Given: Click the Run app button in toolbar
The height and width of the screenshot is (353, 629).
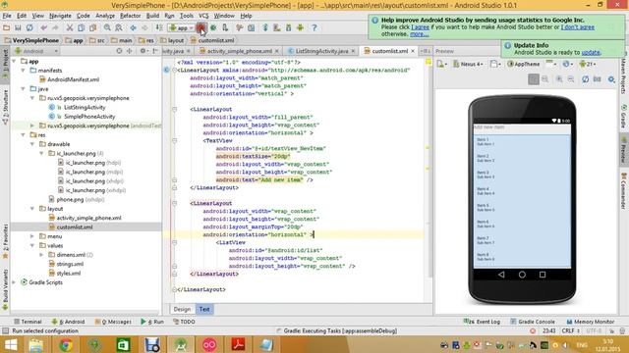Looking at the screenshot, I should click(x=201, y=27).
